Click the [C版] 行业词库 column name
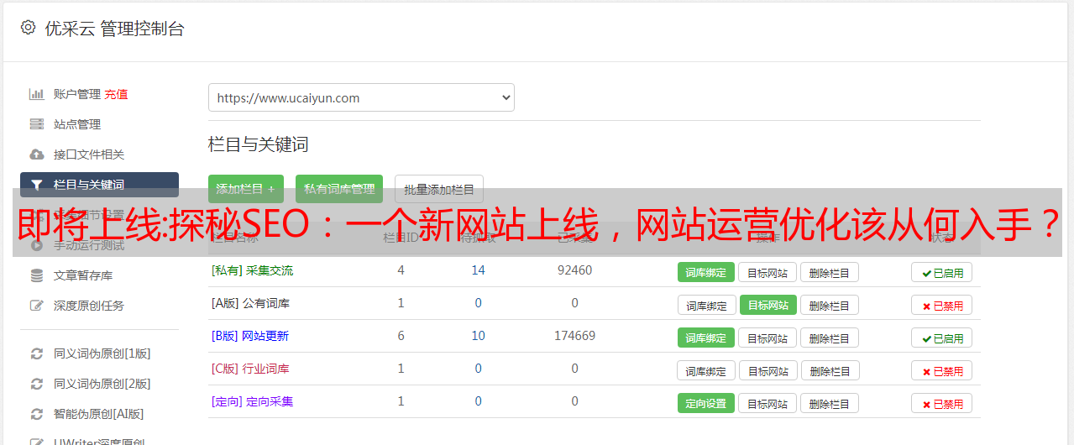This screenshot has height=445, width=1074. click(x=250, y=369)
